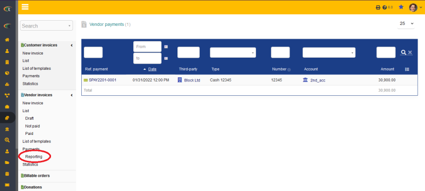Open payment SPAY2201-0001
Viewport: 425px width, 191px height.
tap(103, 80)
